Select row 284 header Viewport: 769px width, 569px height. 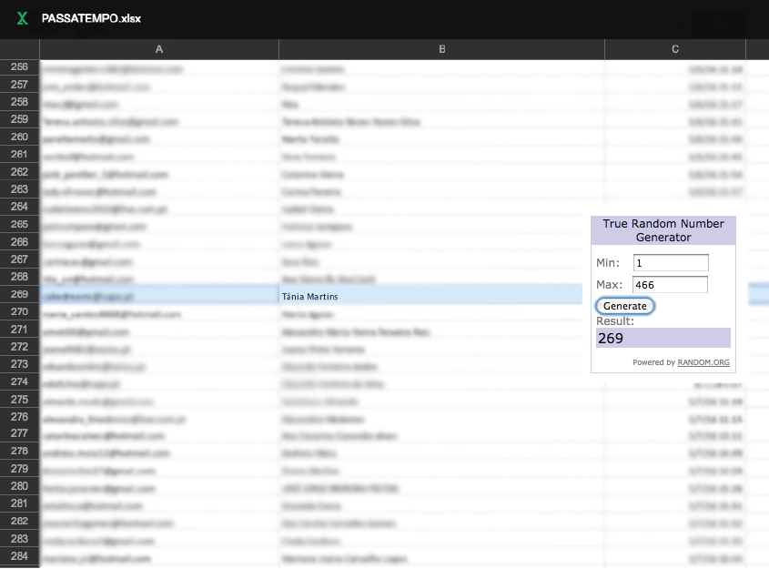point(19,557)
